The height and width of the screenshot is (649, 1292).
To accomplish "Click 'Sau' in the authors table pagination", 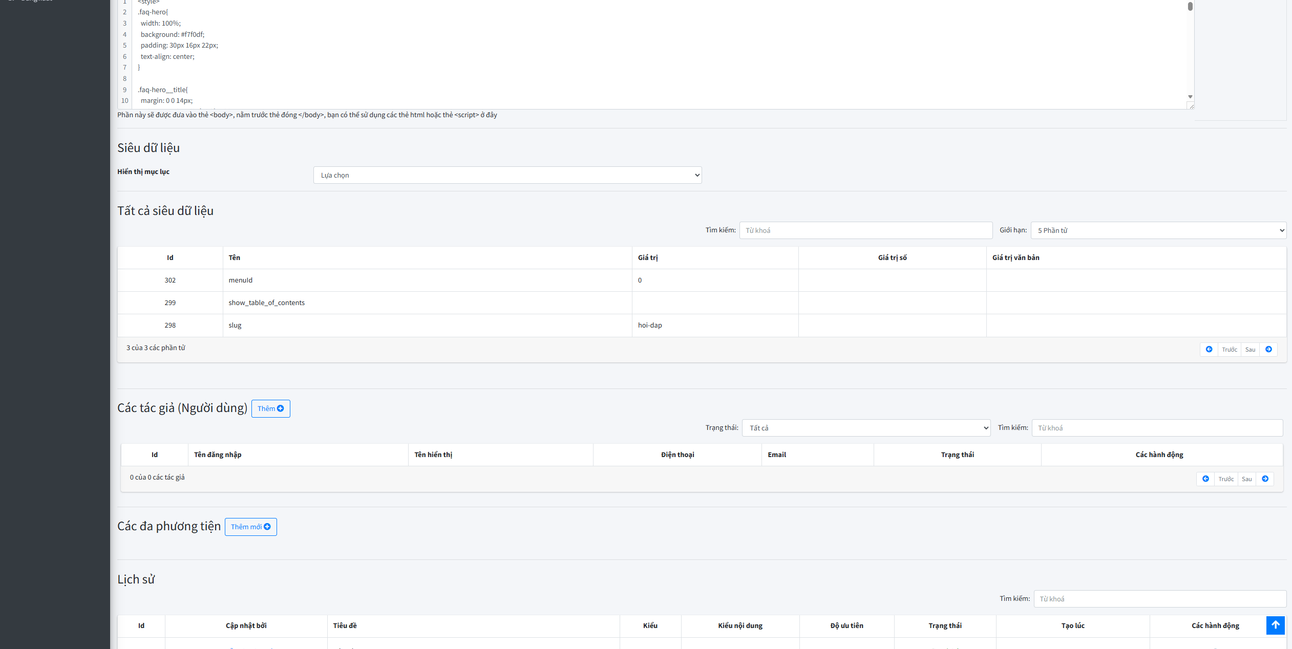I will 1246,479.
